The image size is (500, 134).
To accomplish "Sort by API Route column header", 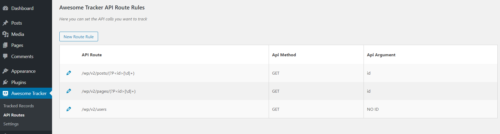I will click(x=92, y=55).
